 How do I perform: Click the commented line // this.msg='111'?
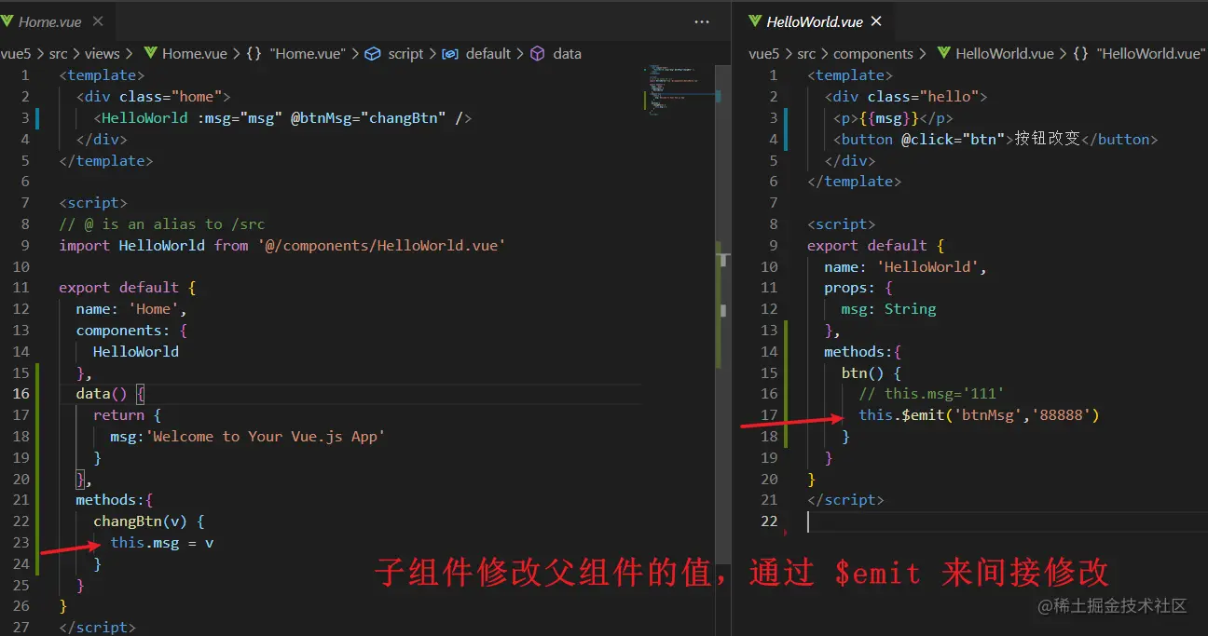[x=931, y=394]
